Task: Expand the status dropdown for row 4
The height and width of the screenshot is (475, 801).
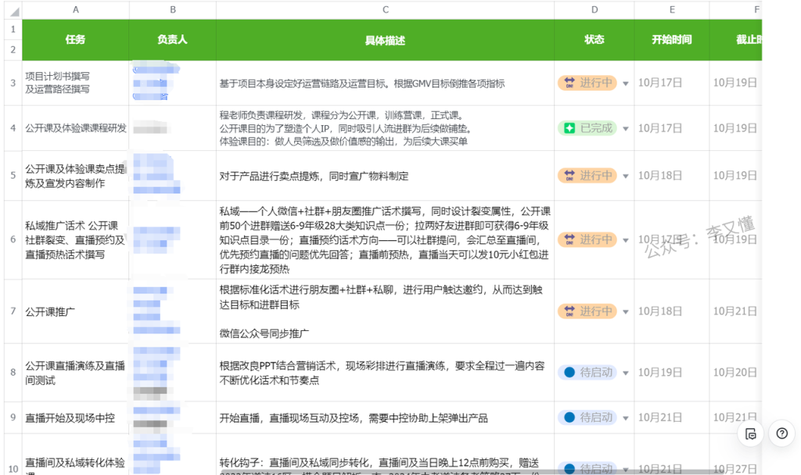Action: [x=625, y=128]
